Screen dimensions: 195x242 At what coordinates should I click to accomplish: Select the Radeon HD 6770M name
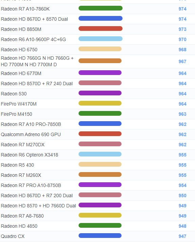pos(21,73)
